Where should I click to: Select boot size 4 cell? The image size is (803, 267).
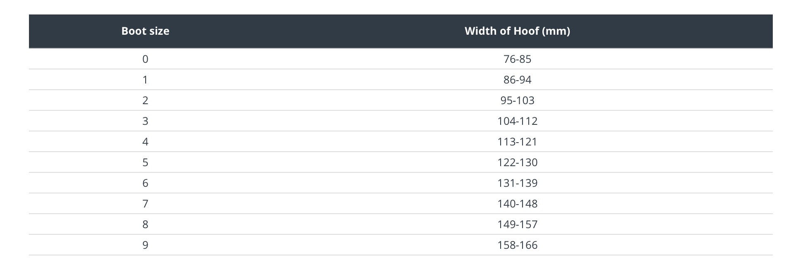pyautogui.click(x=145, y=142)
